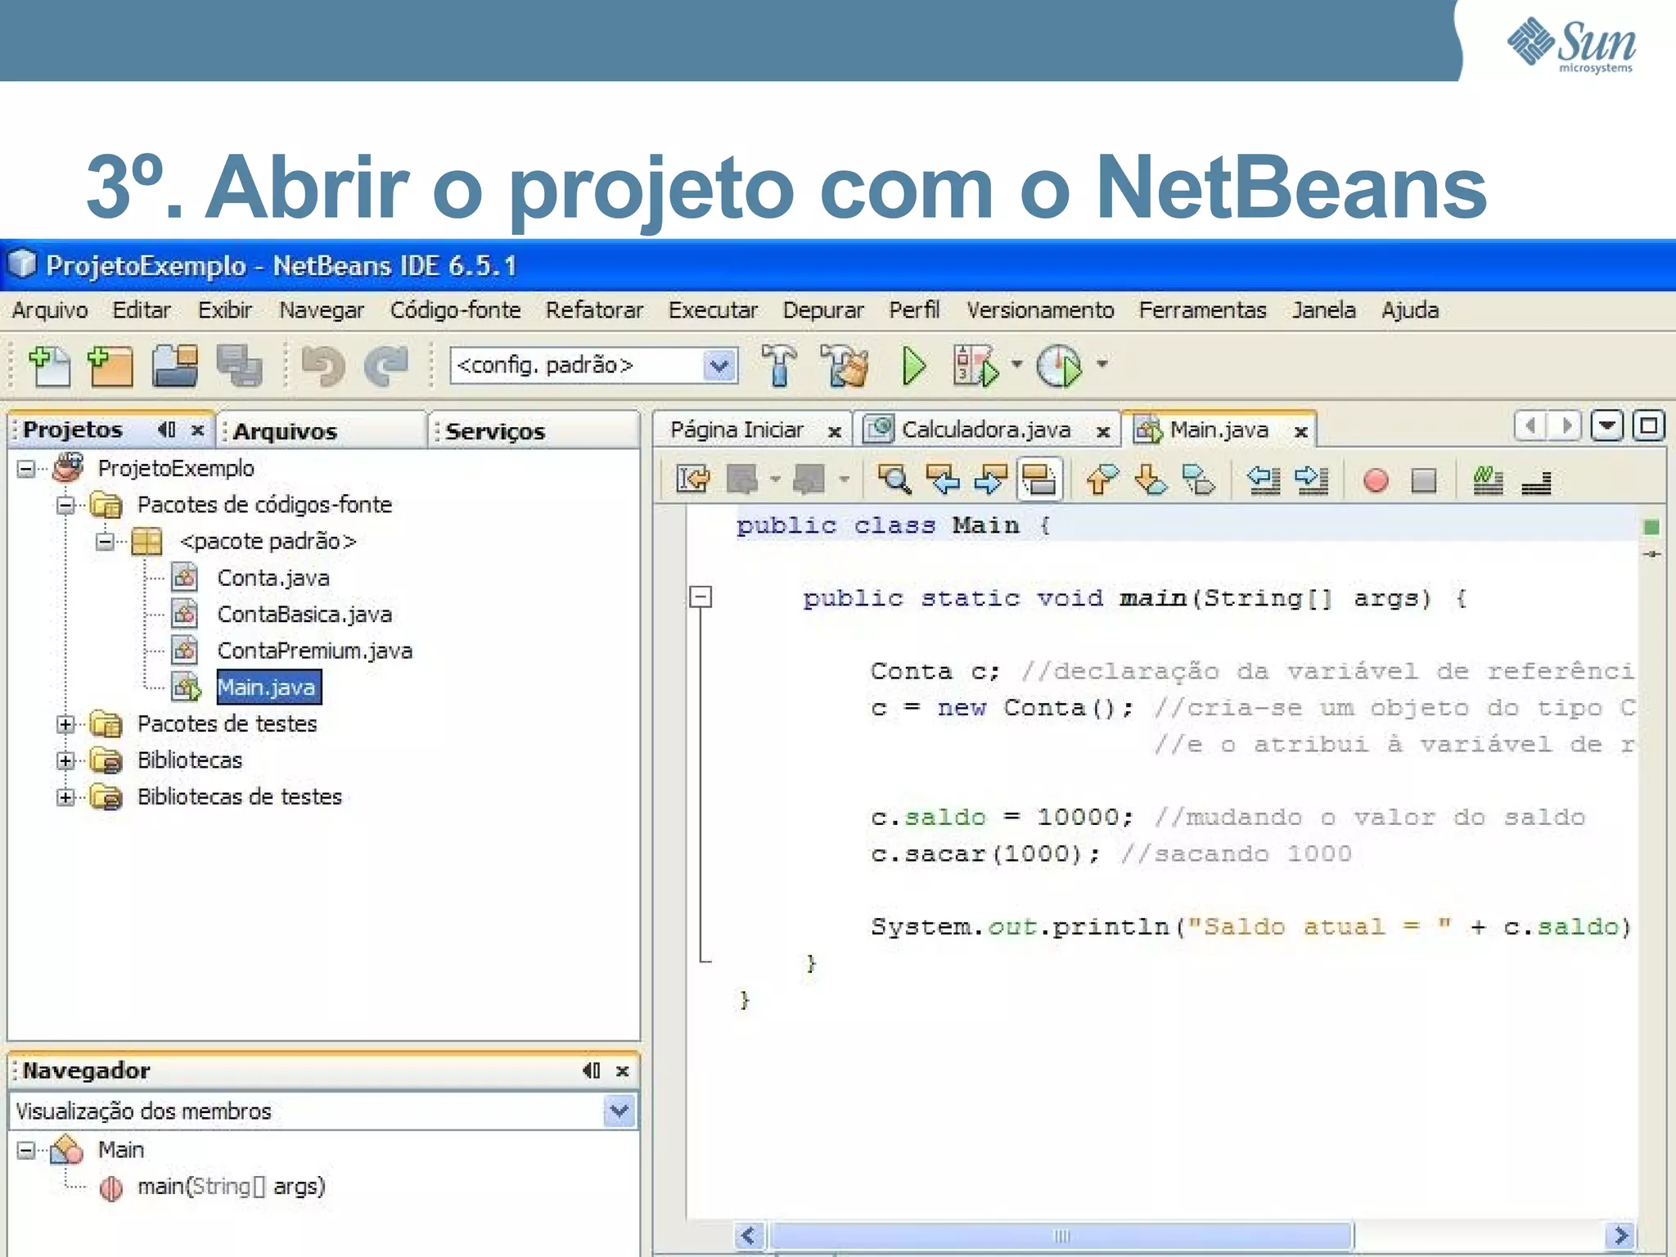
Task: Select Conta.java in project tree
Action: 273,578
